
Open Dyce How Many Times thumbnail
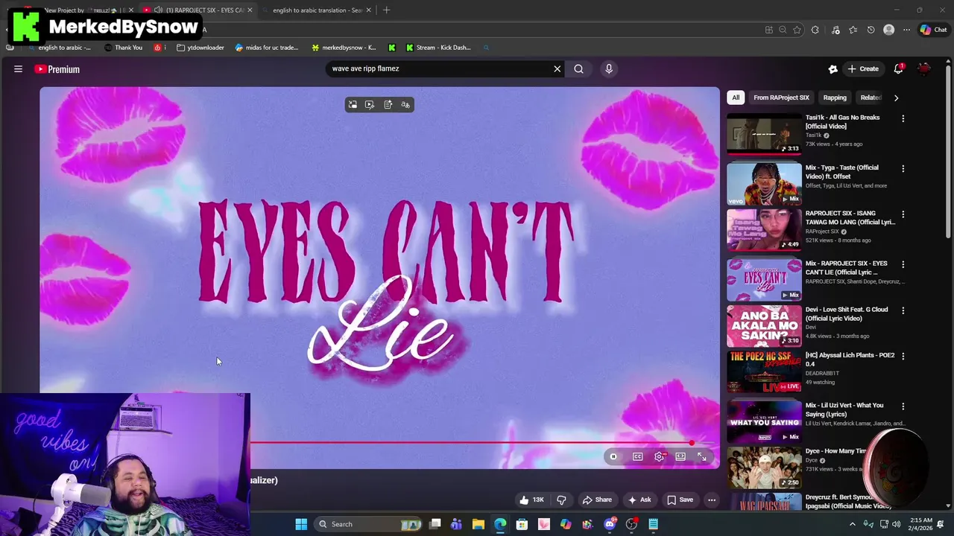pos(764,468)
